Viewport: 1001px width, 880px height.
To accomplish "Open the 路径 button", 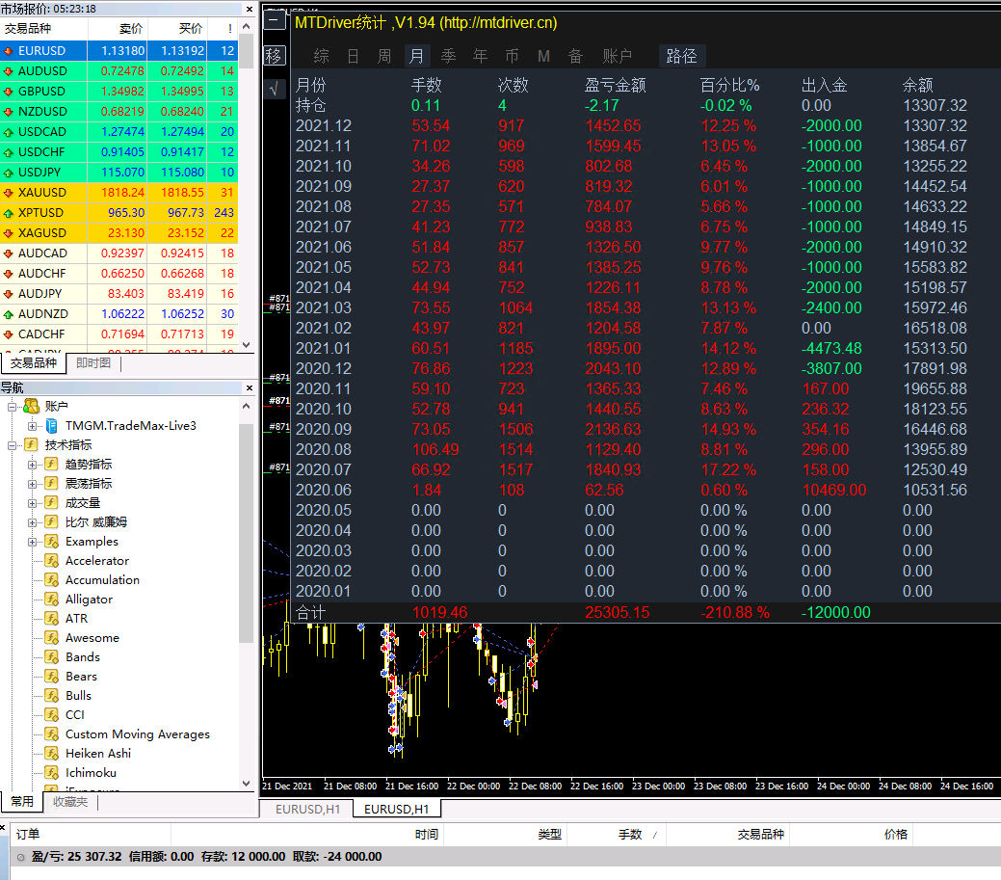I will [x=682, y=56].
